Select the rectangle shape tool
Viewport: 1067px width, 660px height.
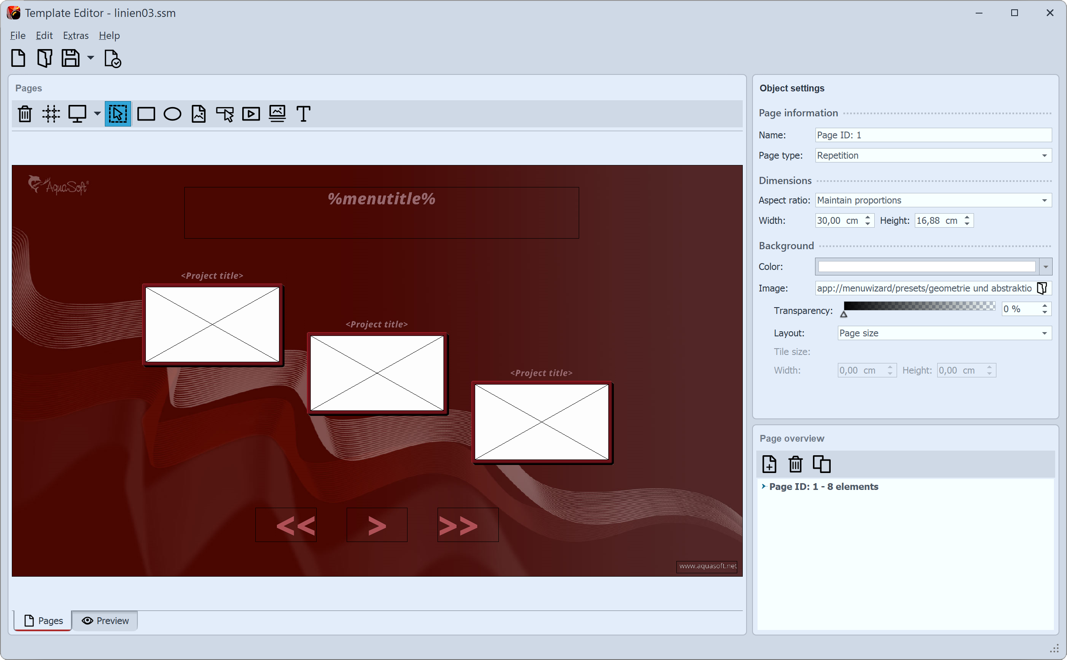pyautogui.click(x=145, y=114)
